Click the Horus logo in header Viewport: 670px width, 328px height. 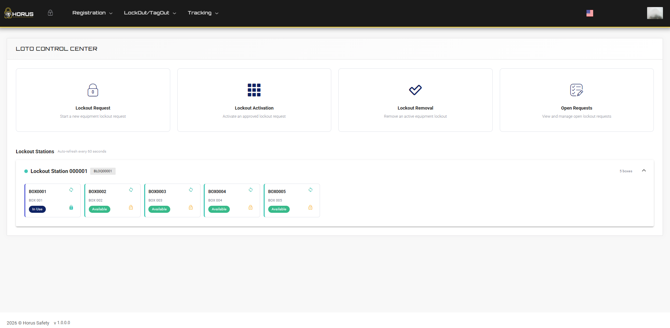pyautogui.click(x=19, y=13)
